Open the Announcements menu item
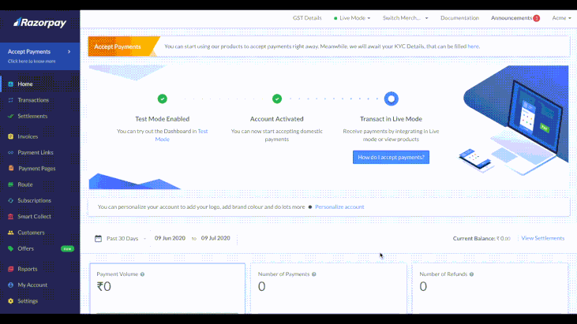This screenshot has height=324, width=577. (x=515, y=17)
